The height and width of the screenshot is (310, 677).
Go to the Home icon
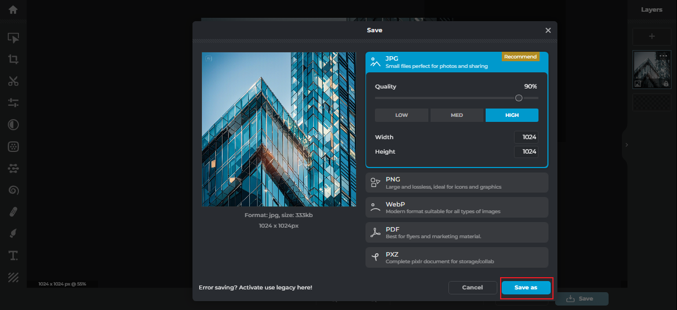13,9
